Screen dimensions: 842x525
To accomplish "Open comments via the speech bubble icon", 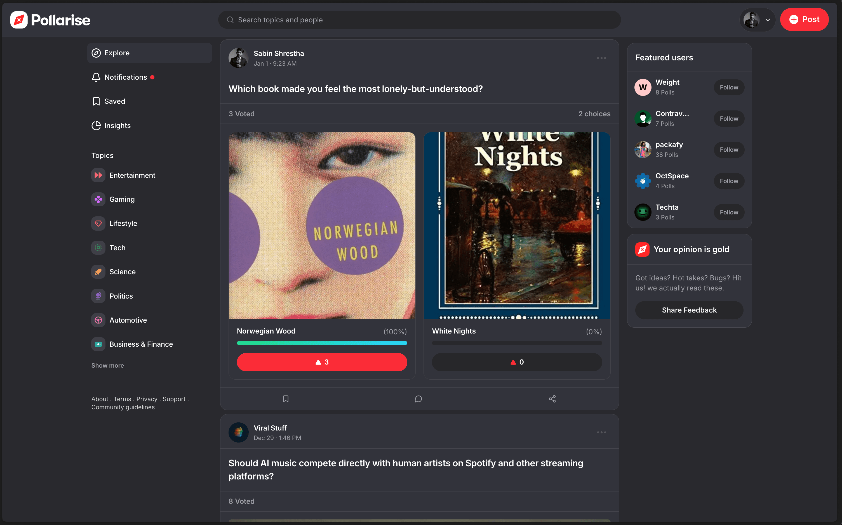I will coord(418,399).
